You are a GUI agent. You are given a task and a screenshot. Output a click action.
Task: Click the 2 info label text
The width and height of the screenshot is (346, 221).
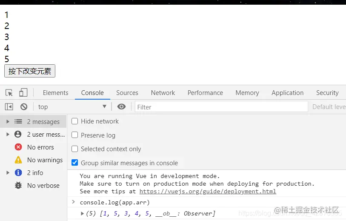pyautogui.click(x=35, y=172)
